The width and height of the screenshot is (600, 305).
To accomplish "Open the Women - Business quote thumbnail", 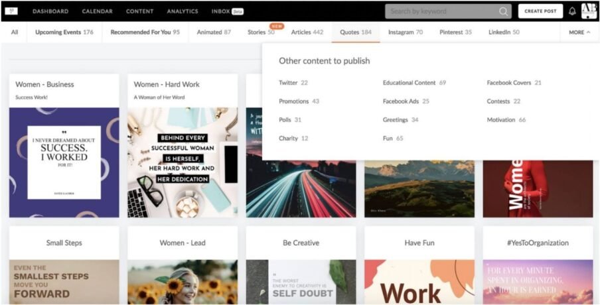I will (64, 162).
